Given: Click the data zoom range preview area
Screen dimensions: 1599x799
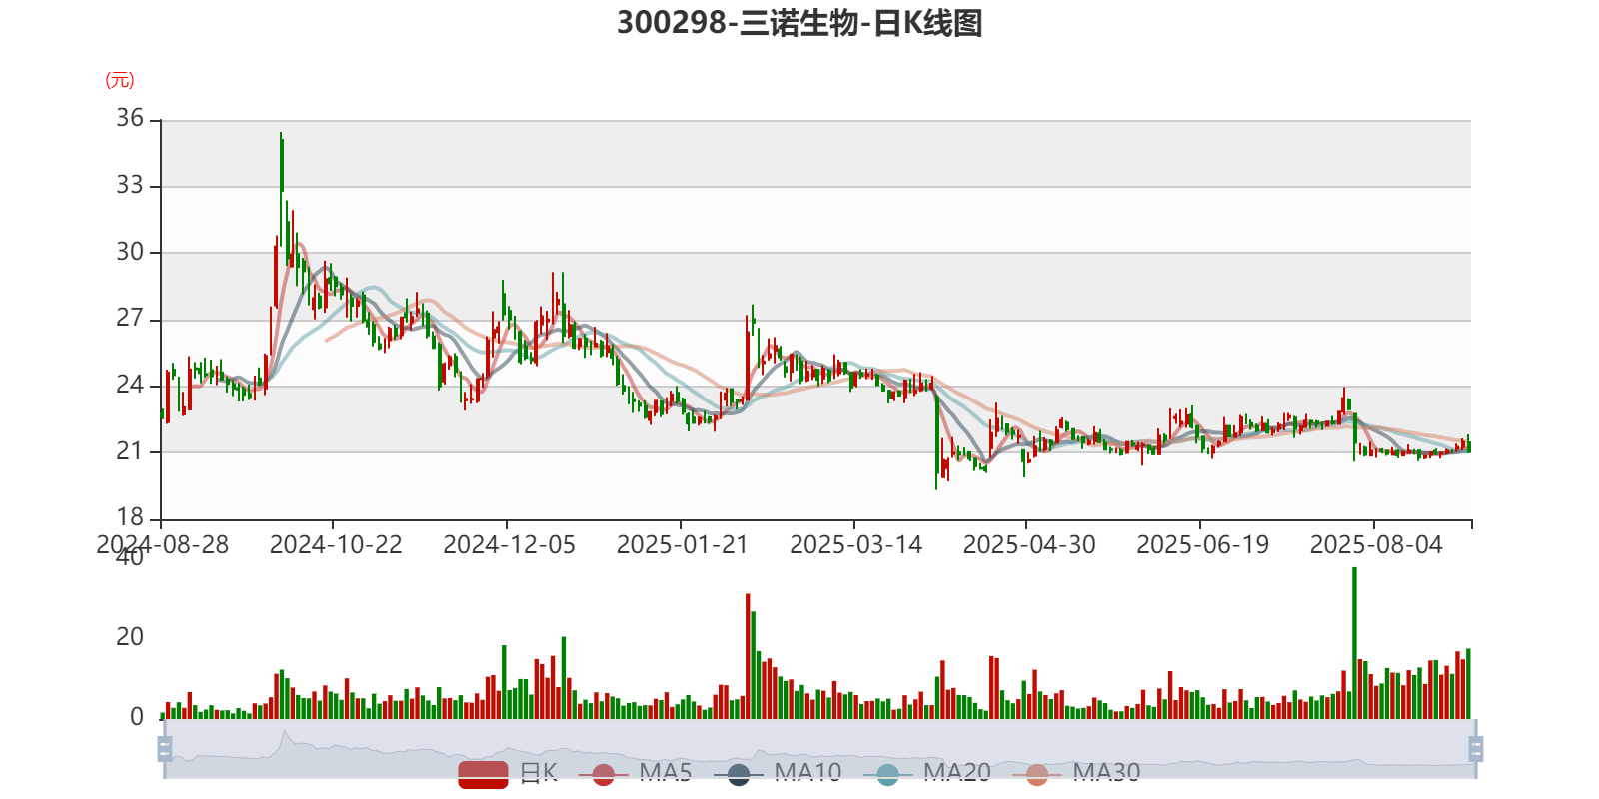Looking at the screenshot, I should click(x=819, y=749).
